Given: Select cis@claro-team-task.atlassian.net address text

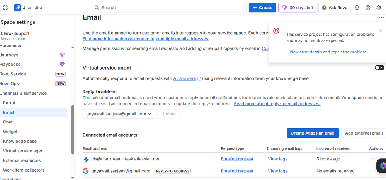Looking at the screenshot, I should [125, 159].
